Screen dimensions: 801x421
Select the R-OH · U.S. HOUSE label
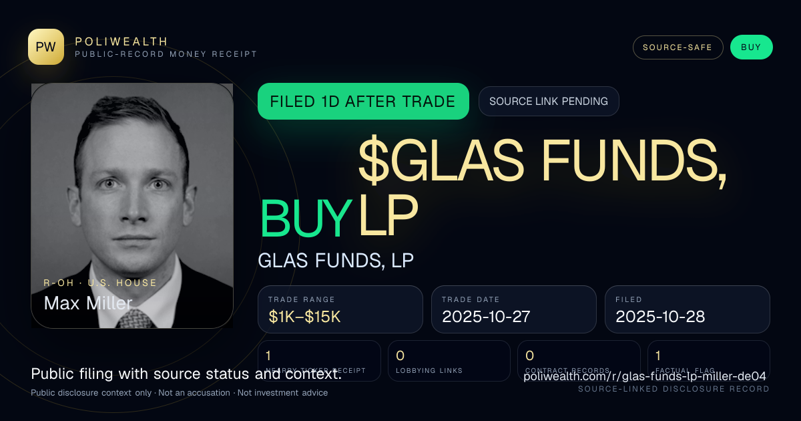(100, 283)
